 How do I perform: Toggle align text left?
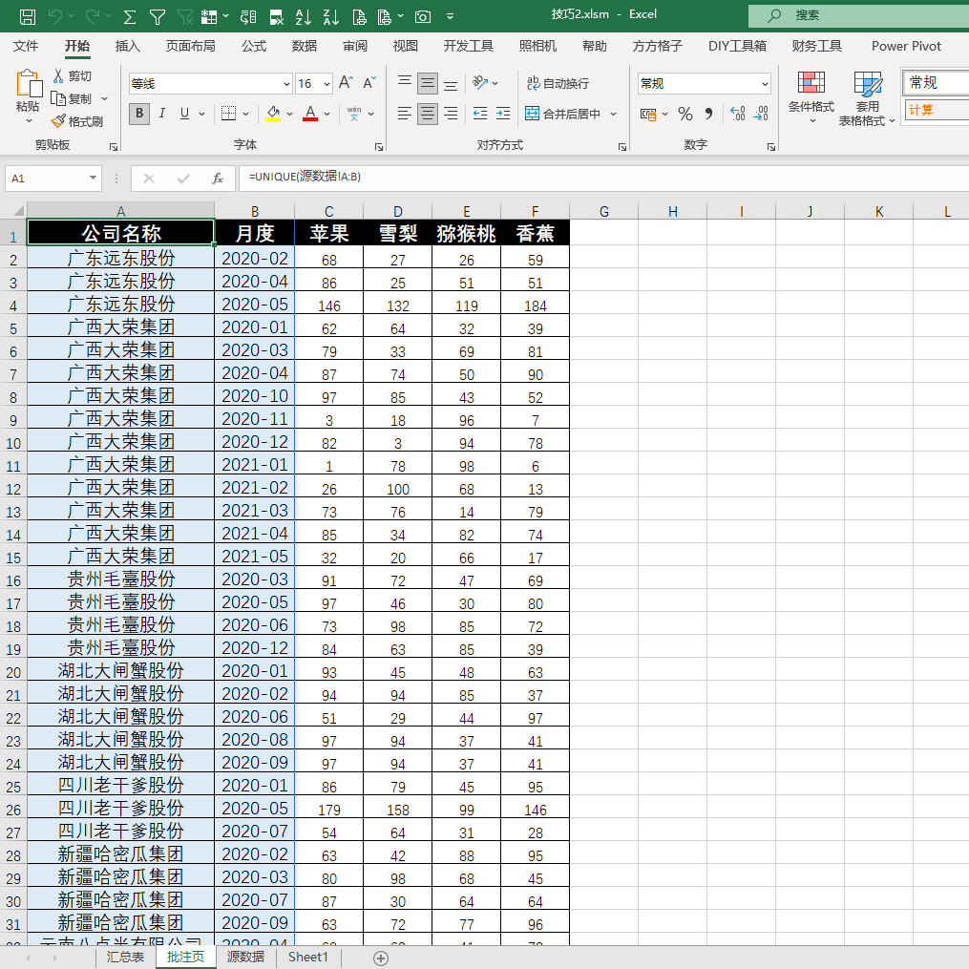[x=404, y=113]
